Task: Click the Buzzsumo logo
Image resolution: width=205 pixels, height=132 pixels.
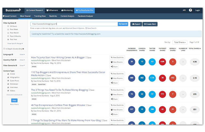Action: pos(13,10)
